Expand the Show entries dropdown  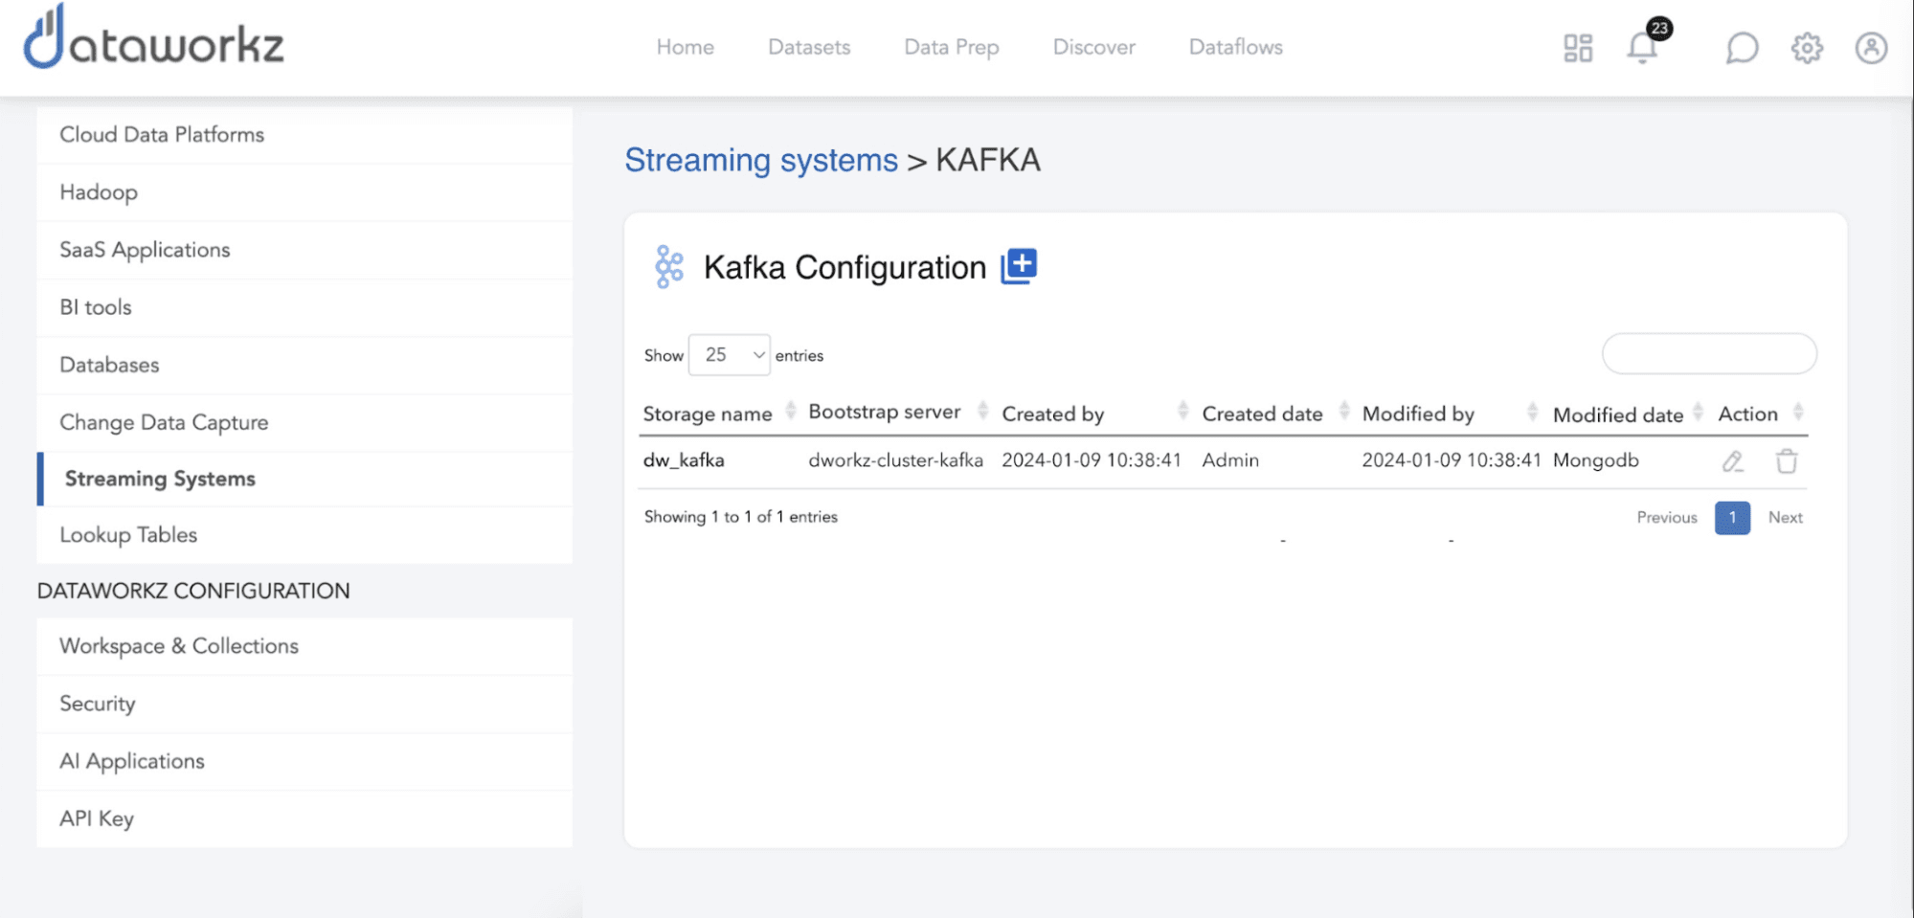pyautogui.click(x=729, y=355)
